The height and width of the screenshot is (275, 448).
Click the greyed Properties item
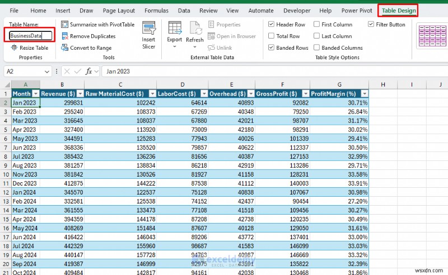click(225, 25)
